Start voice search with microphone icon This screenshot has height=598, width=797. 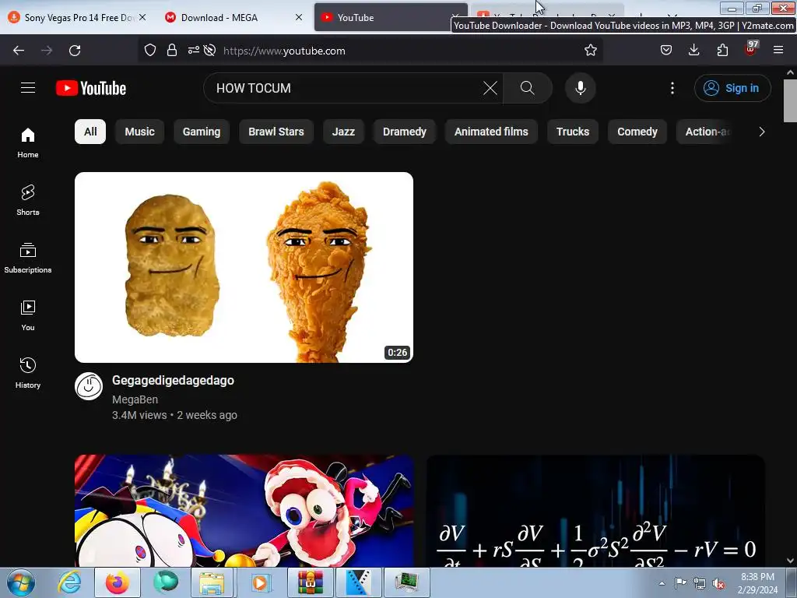580,88
